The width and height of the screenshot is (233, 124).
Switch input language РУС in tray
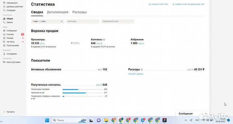[x=197, y=120]
